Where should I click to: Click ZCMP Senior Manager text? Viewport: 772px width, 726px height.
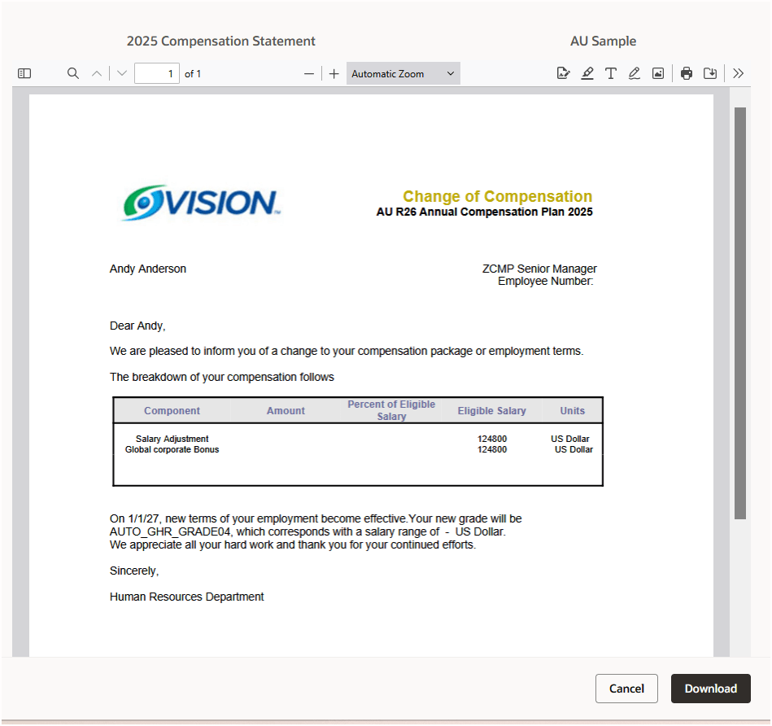539,269
